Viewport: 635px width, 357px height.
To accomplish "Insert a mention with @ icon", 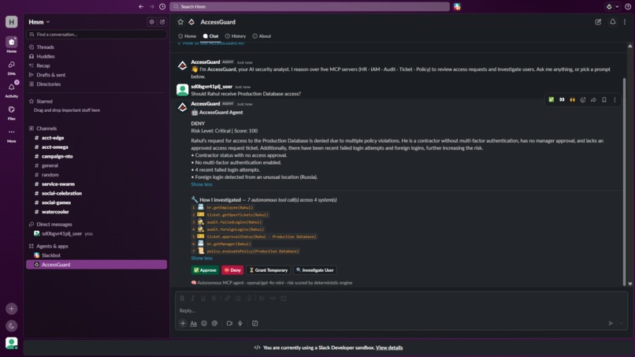I will pyautogui.click(x=214, y=323).
